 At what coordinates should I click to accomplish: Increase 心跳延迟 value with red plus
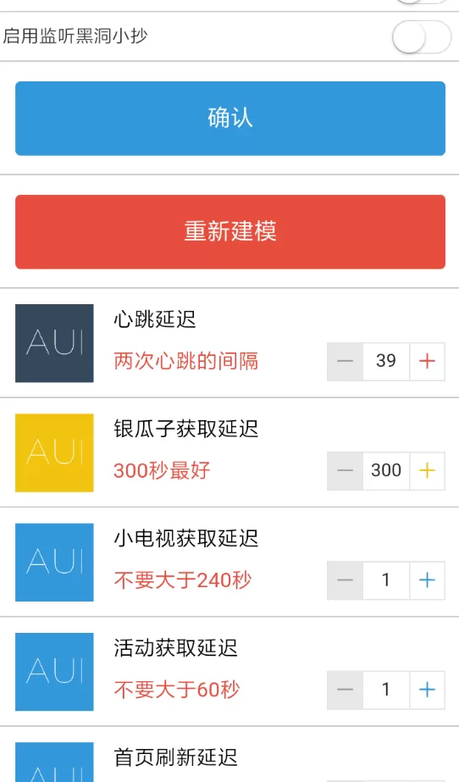tap(427, 362)
